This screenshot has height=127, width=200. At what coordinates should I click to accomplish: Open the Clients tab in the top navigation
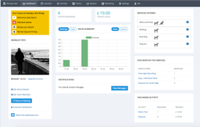click(77, 4)
